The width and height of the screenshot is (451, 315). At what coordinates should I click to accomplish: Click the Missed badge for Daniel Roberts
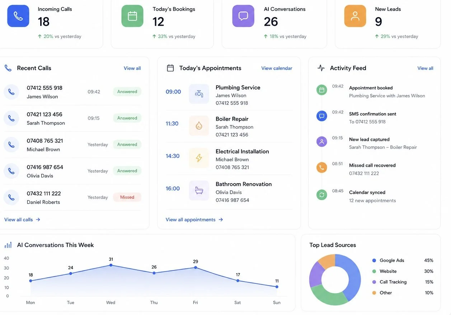(x=127, y=197)
